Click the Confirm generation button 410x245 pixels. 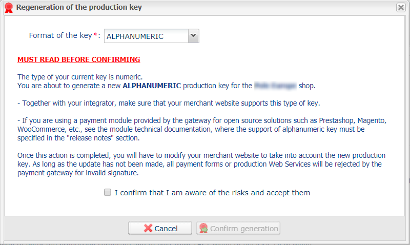[238, 228]
